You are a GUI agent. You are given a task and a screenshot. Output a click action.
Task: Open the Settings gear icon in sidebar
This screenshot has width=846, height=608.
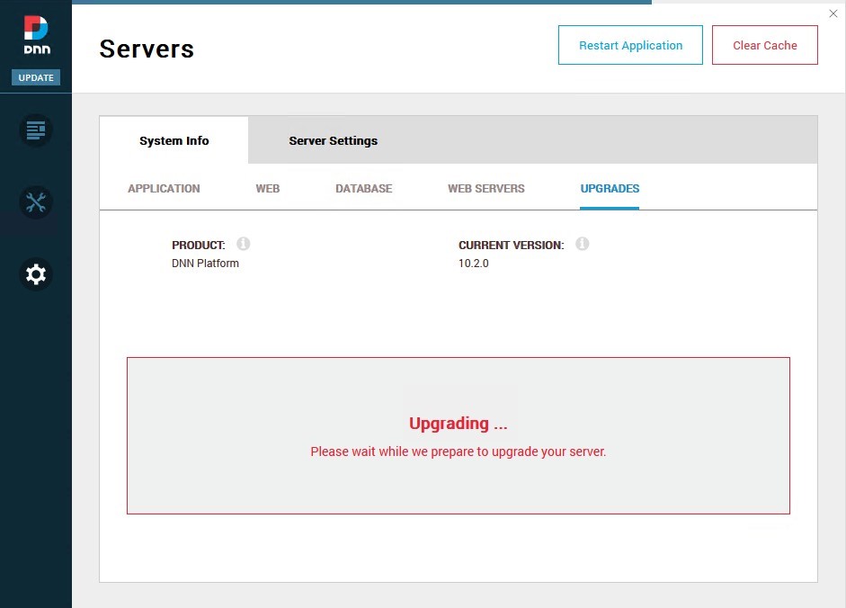(36, 274)
